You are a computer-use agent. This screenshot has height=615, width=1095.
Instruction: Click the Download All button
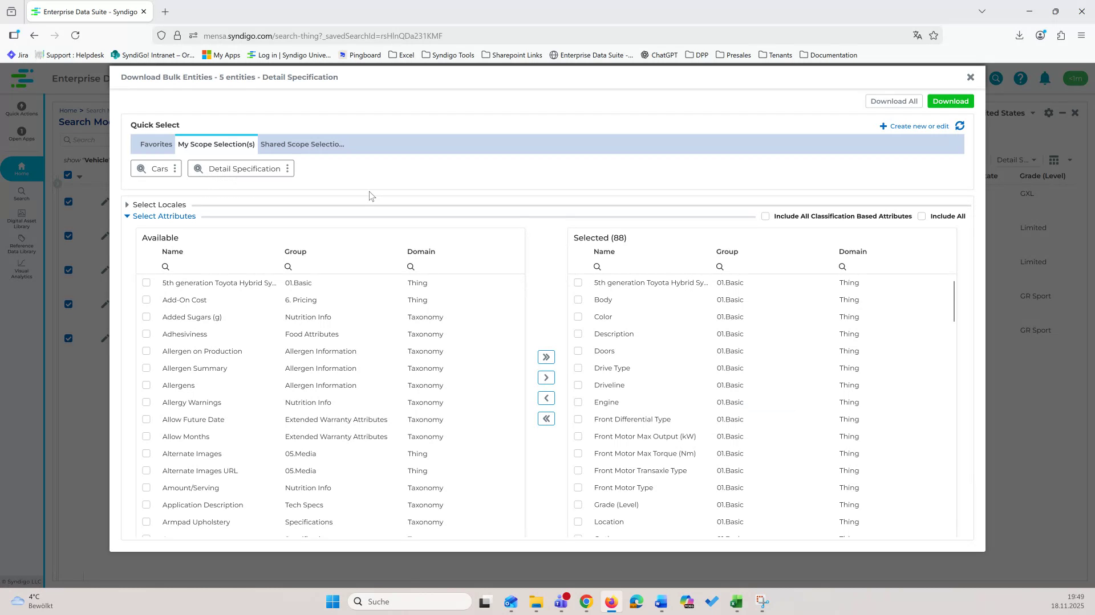(x=894, y=101)
